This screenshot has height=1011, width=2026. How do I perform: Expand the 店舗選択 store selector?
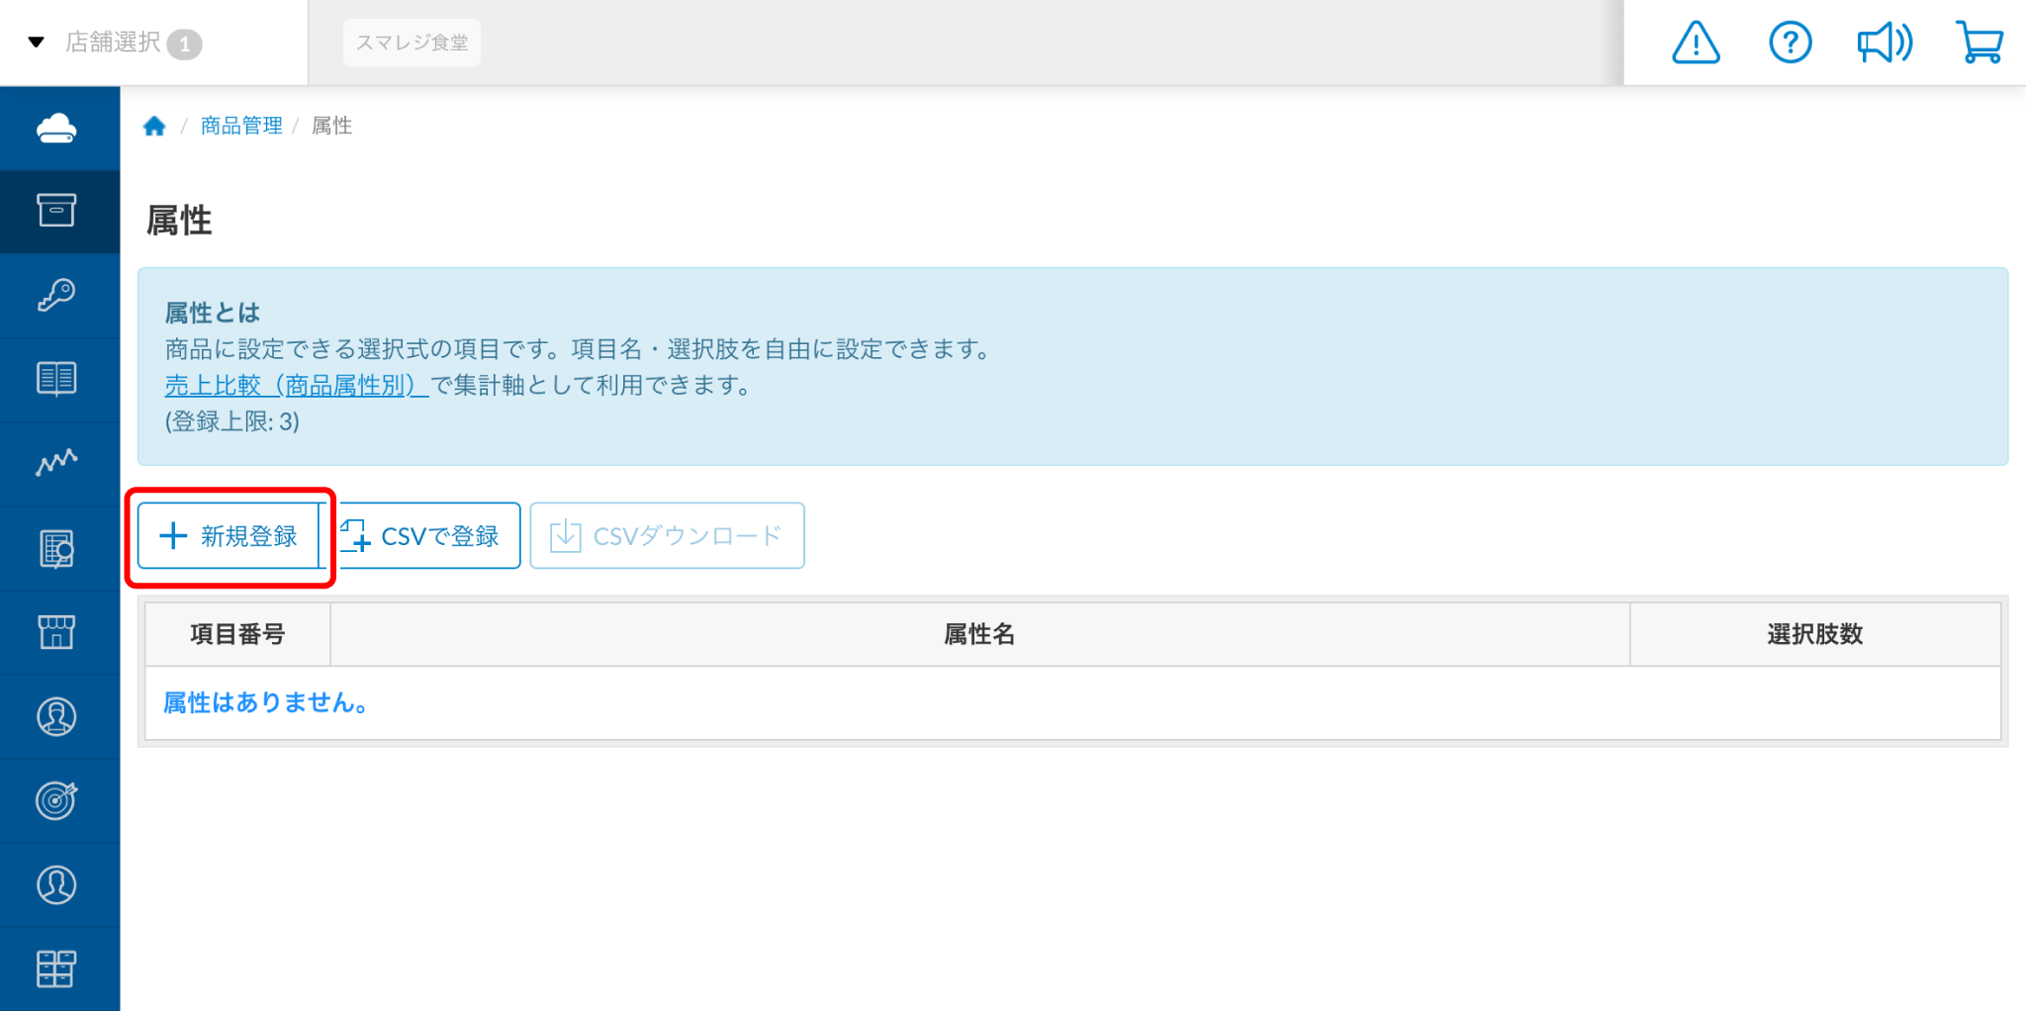tap(113, 43)
